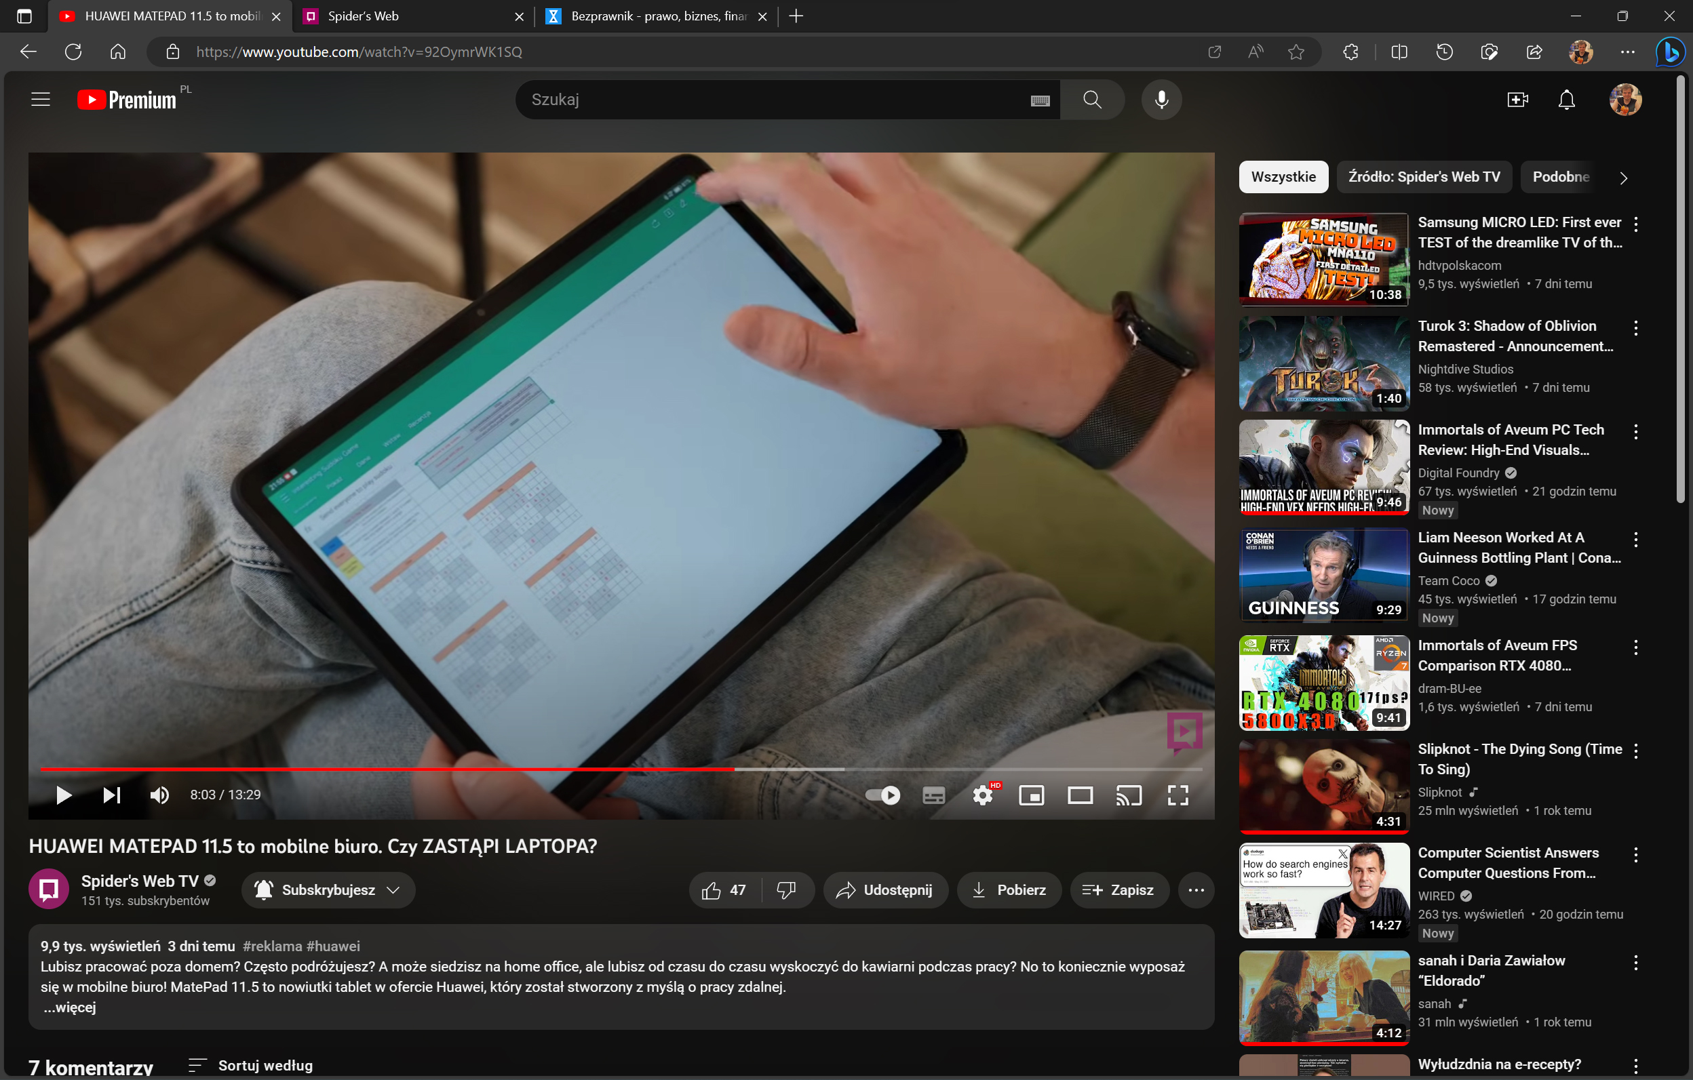1693x1080 pixels.
Task: Enter full screen mode
Action: click(1178, 795)
